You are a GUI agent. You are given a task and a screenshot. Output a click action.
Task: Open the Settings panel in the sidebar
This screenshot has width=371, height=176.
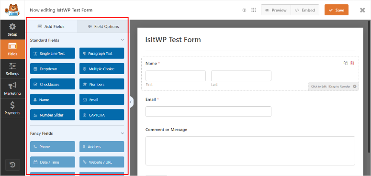pos(12,69)
